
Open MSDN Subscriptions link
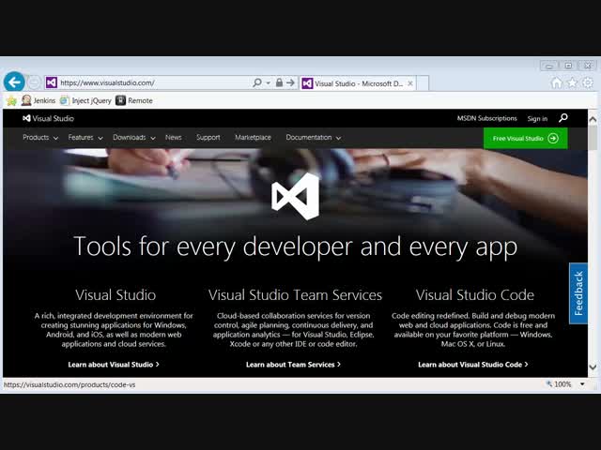pos(486,118)
